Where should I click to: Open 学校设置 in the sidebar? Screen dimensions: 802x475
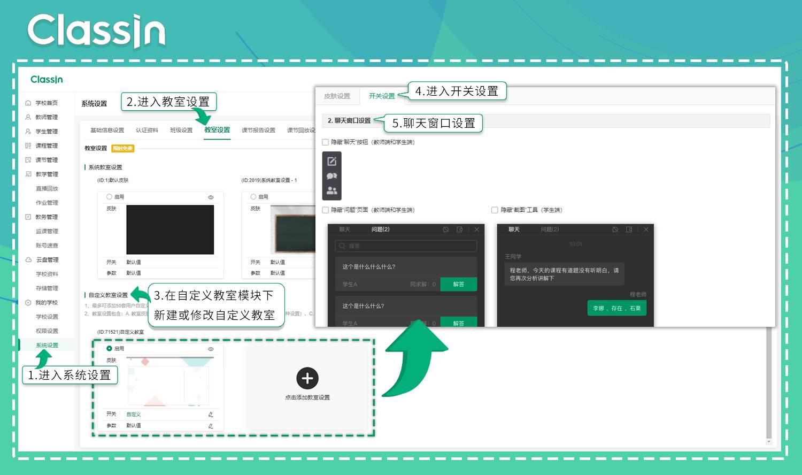[47, 317]
